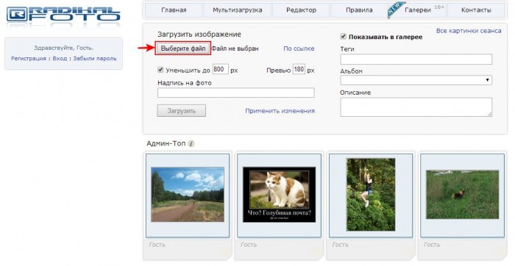Open the cat meme thumbnail
This screenshot has height=266, width=515.
coord(279,195)
